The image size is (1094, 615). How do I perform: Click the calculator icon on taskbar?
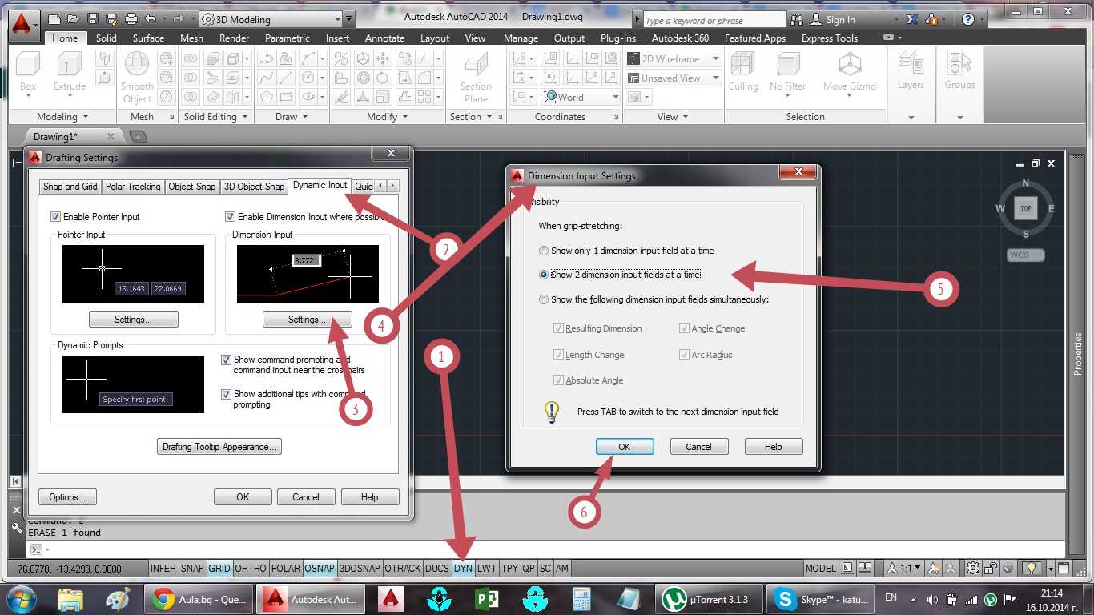click(x=581, y=598)
